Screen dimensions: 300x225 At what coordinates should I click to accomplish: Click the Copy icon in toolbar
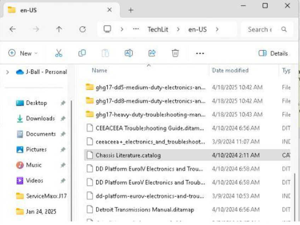click(x=82, y=53)
